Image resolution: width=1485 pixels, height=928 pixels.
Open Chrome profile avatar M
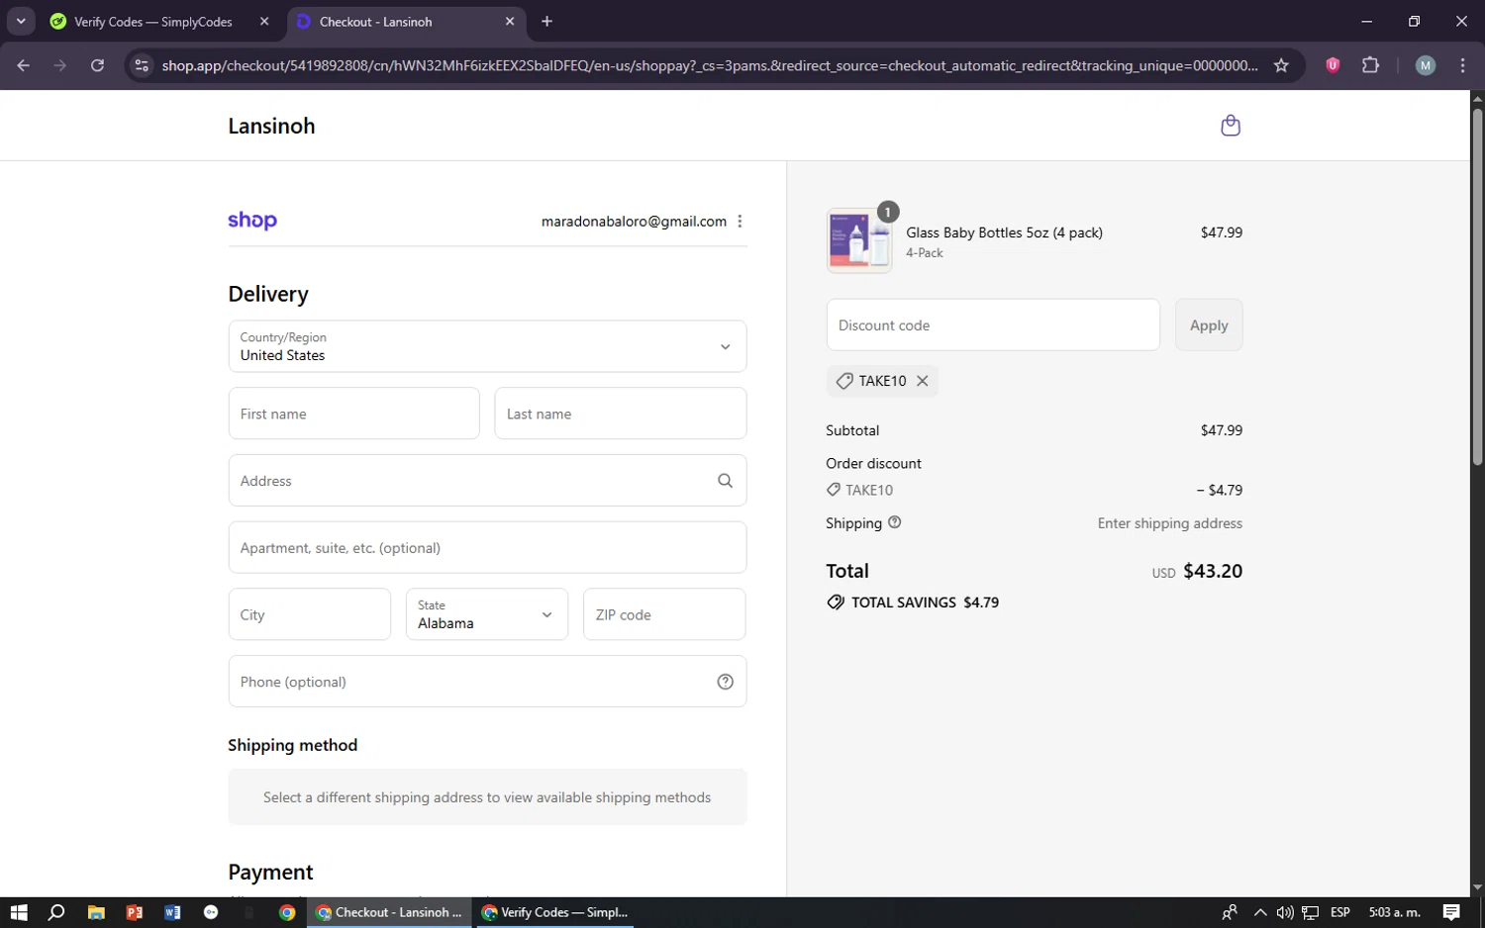coord(1426,65)
